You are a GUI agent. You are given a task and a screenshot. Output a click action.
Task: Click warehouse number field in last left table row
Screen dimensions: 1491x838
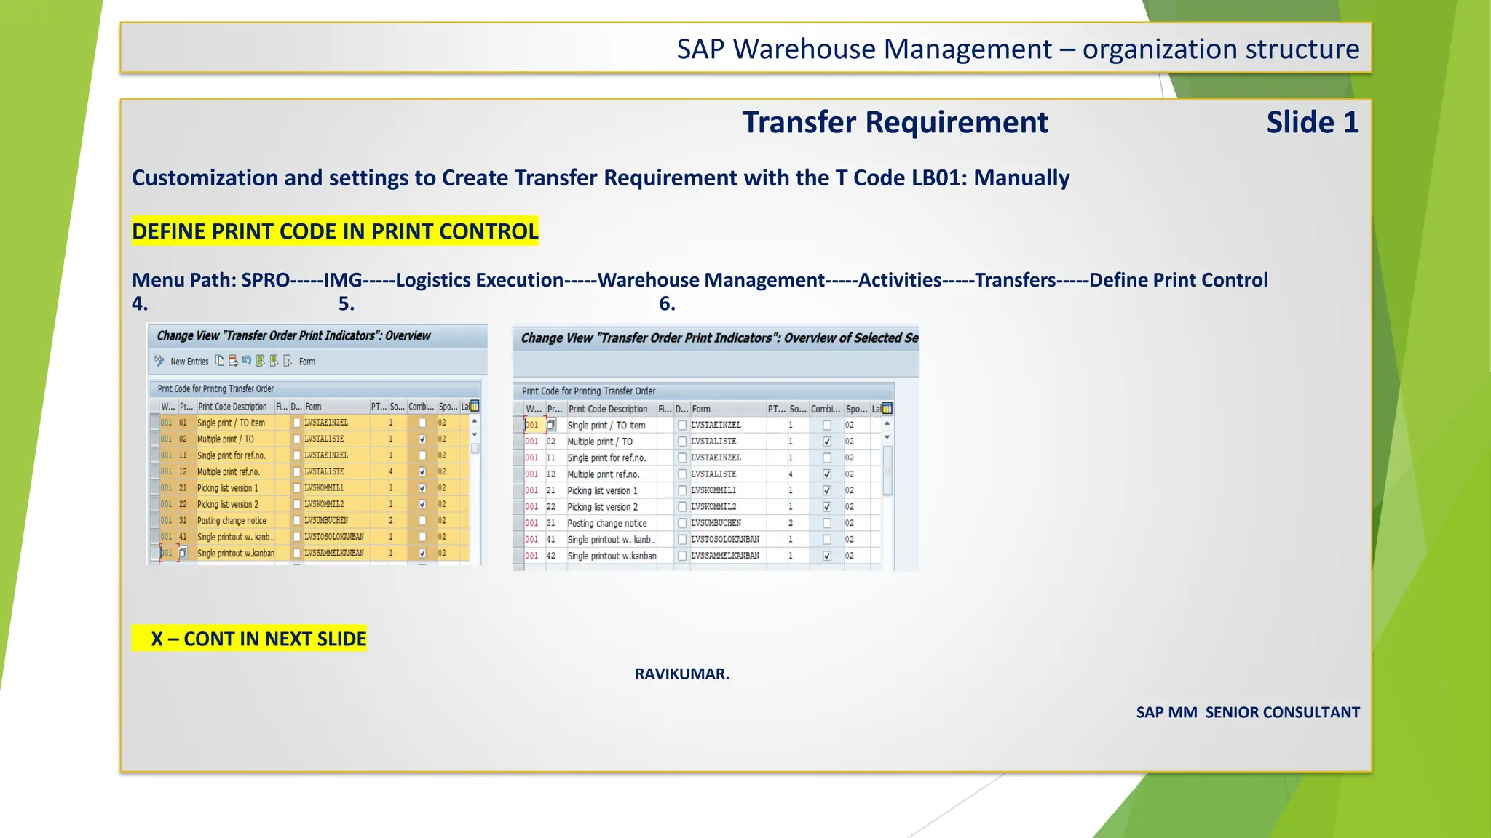tap(168, 553)
